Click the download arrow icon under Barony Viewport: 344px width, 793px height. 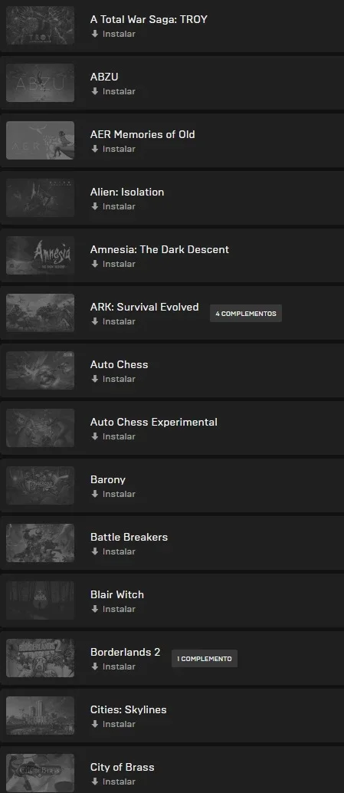click(94, 494)
